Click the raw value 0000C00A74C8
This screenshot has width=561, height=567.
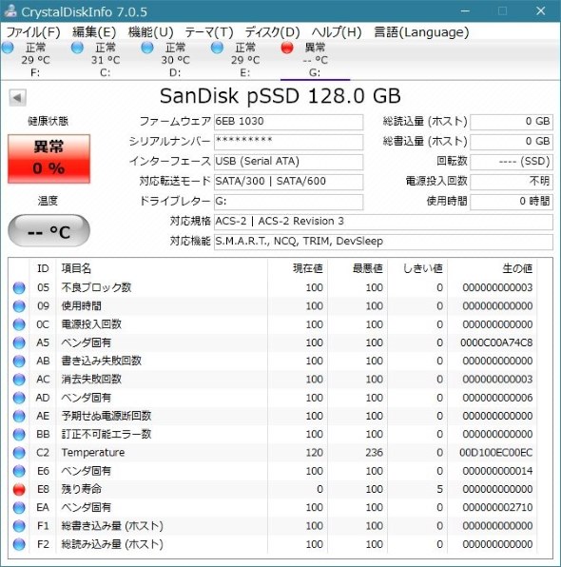pyautogui.click(x=496, y=342)
